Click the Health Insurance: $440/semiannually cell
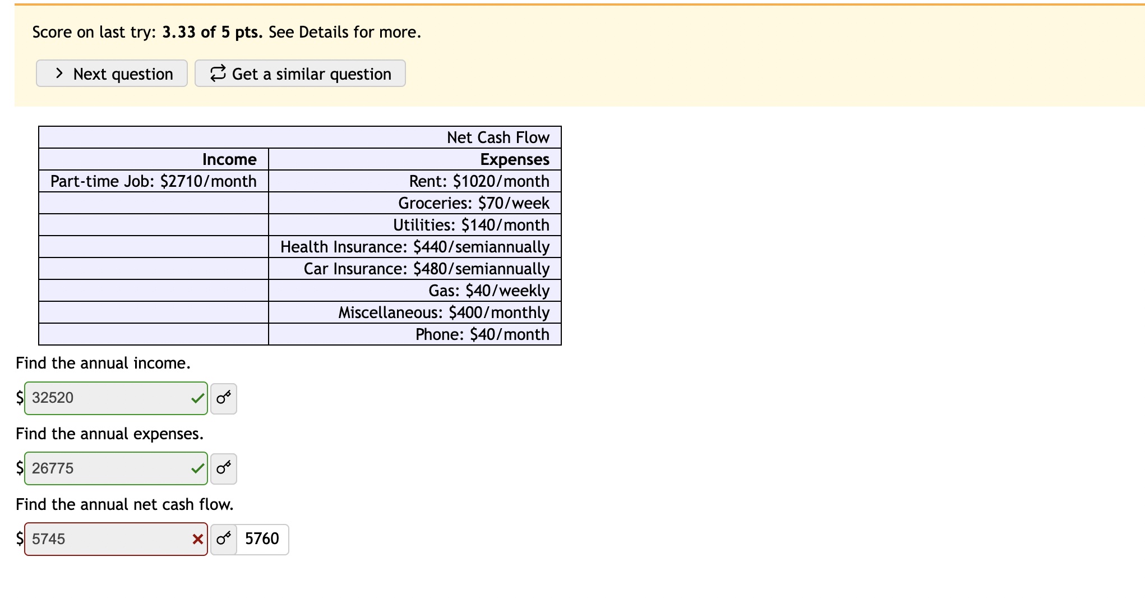This screenshot has width=1145, height=598. [415, 247]
